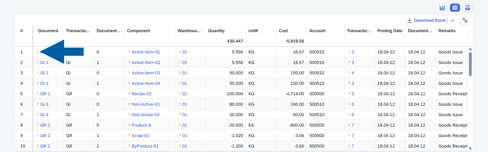Select the grid table view icon
488x152 pixels.
(x=455, y=8)
